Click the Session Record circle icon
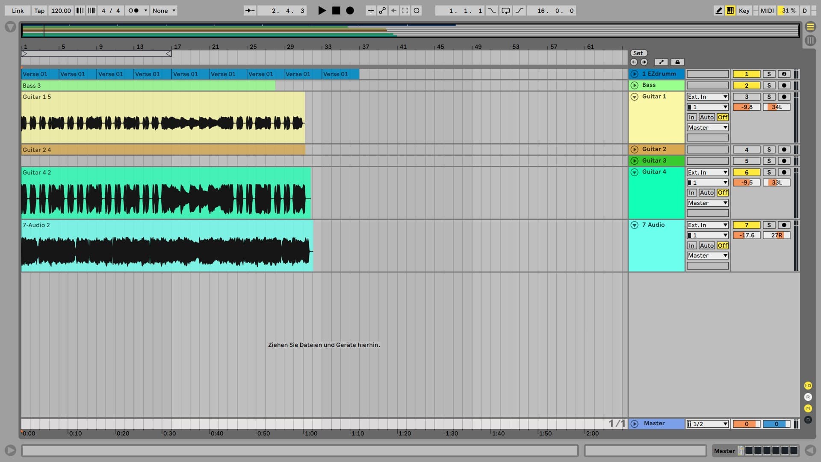The height and width of the screenshot is (462, 821). click(416, 11)
